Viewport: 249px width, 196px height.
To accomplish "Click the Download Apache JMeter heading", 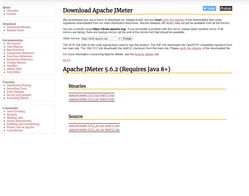I will [x=98, y=10].
